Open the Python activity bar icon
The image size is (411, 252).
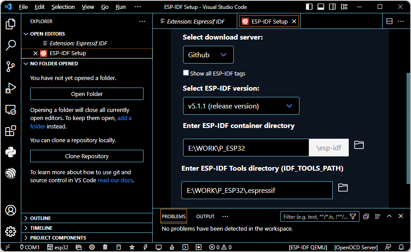11,152
